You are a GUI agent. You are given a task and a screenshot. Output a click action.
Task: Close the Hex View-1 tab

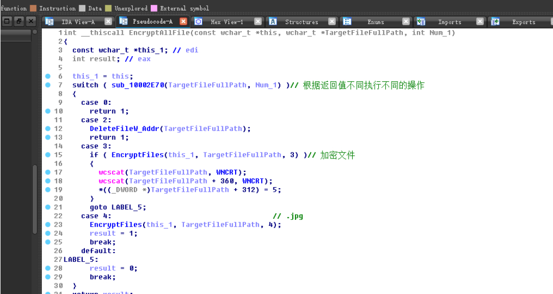[x=258, y=21]
